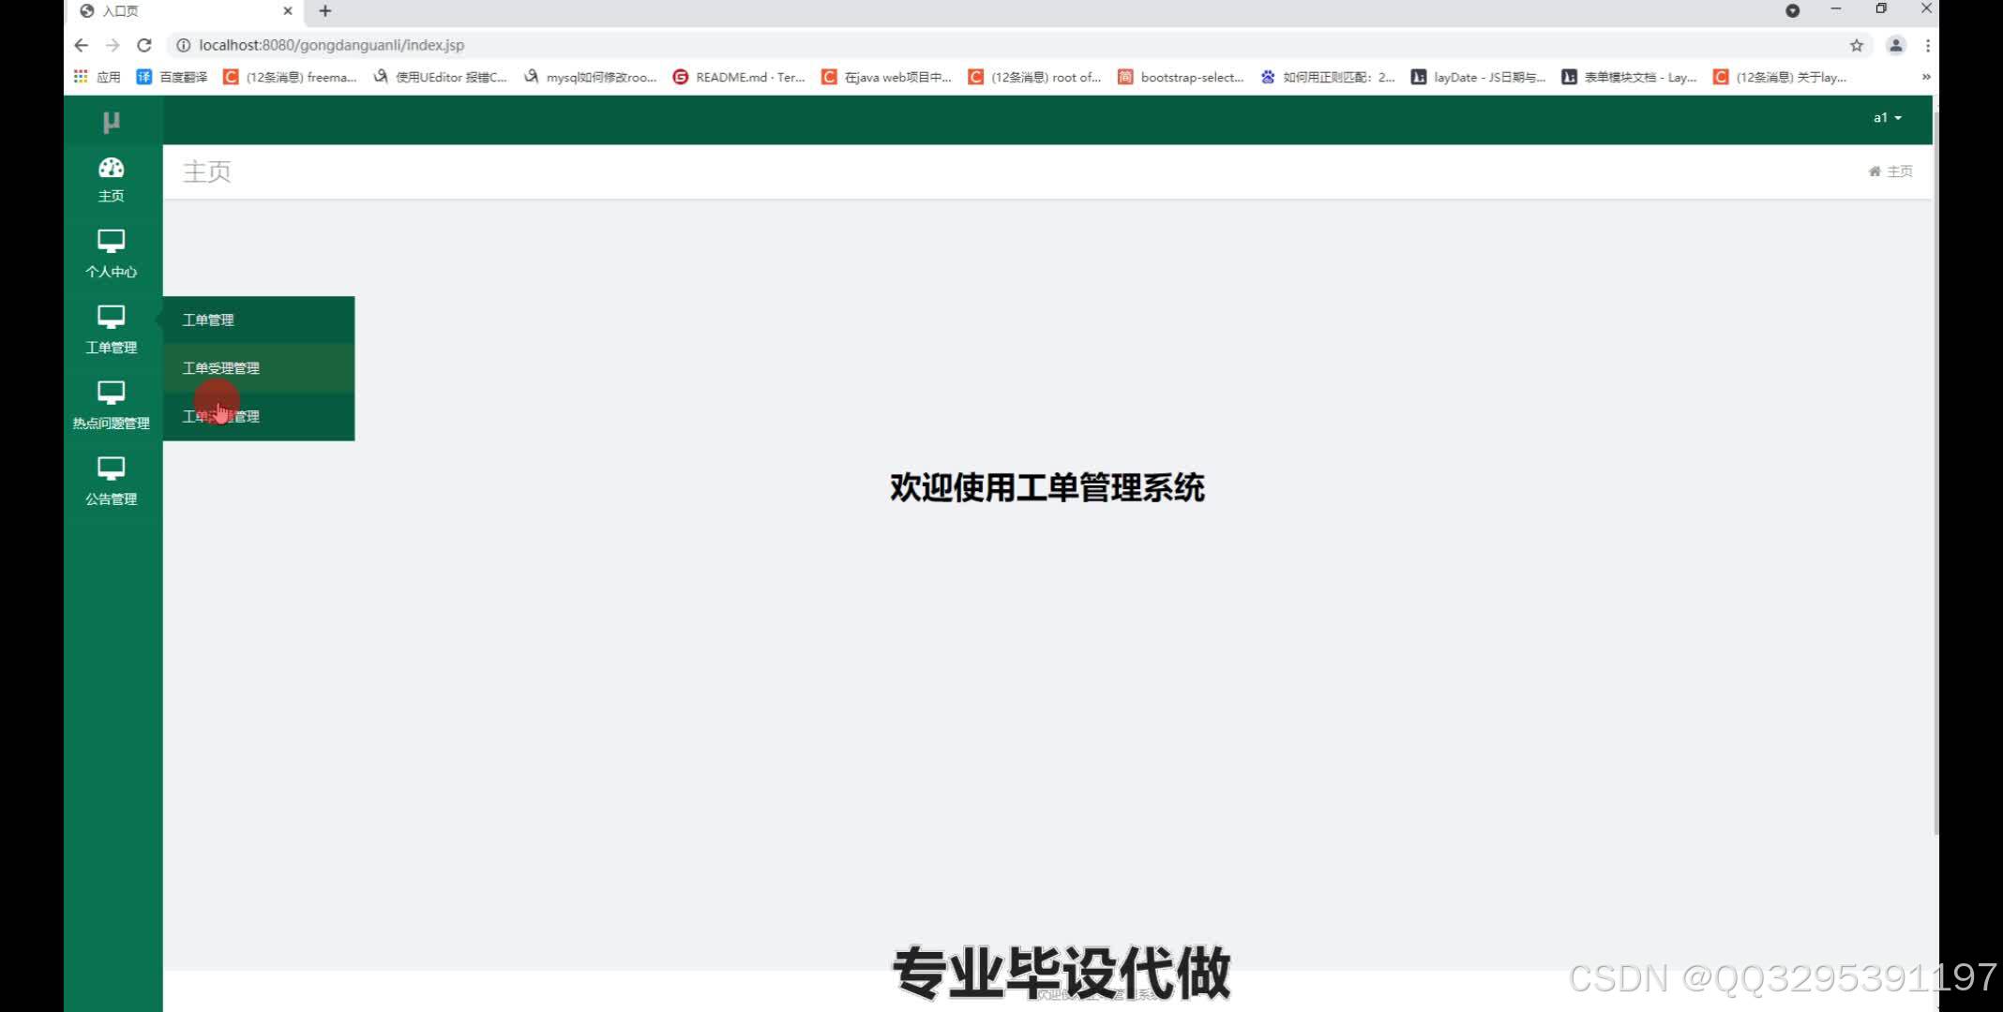Open the Chrome three-dot menu
Viewport: 2003px width, 1012px height.
(x=1928, y=45)
